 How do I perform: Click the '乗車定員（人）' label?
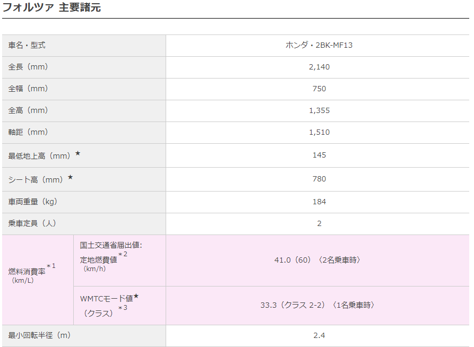coord(32,223)
